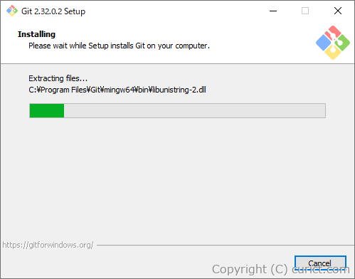Click the copyright watermark text
This screenshot has width=355, height=279.
[x=281, y=269]
